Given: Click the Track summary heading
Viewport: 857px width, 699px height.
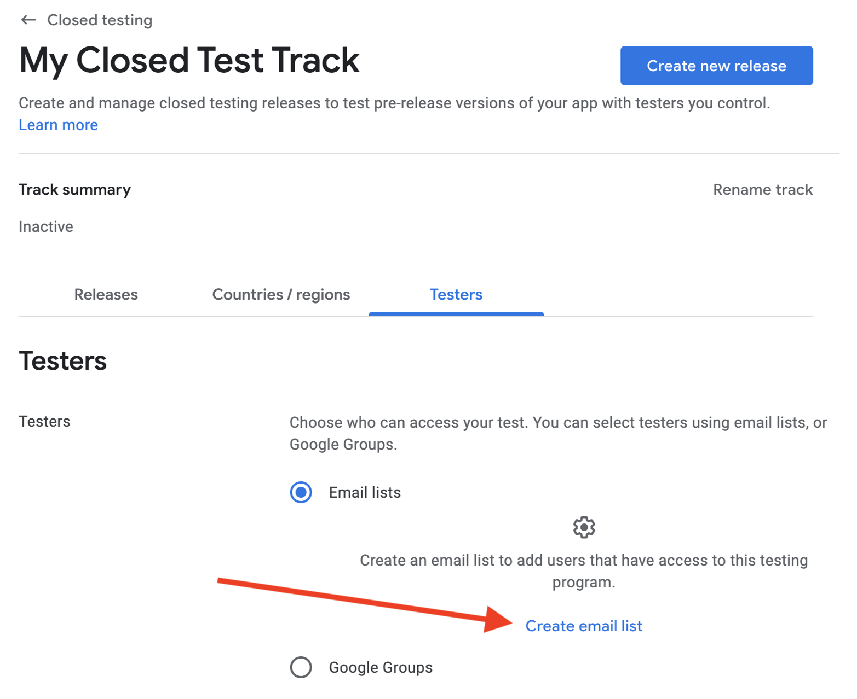Looking at the screenshot, I should 75,190.
